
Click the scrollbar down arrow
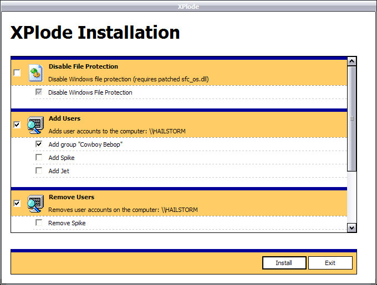click(x=351, y=227)
